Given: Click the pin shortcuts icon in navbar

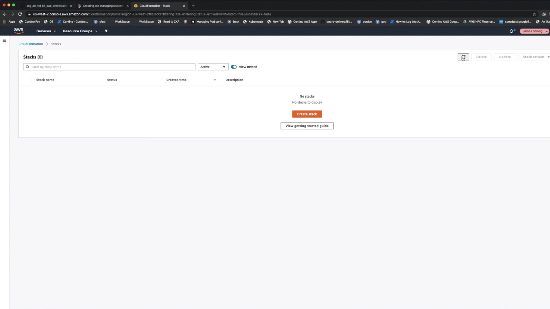Looking at the screenshot, I should coord(106,31).
